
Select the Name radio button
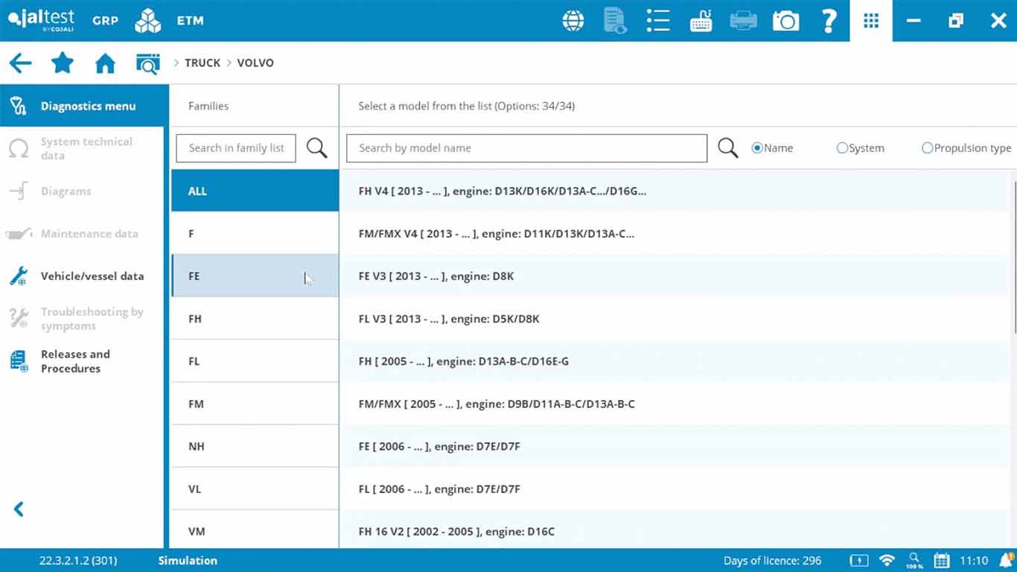pyautogui.click(x=757, y=148)
